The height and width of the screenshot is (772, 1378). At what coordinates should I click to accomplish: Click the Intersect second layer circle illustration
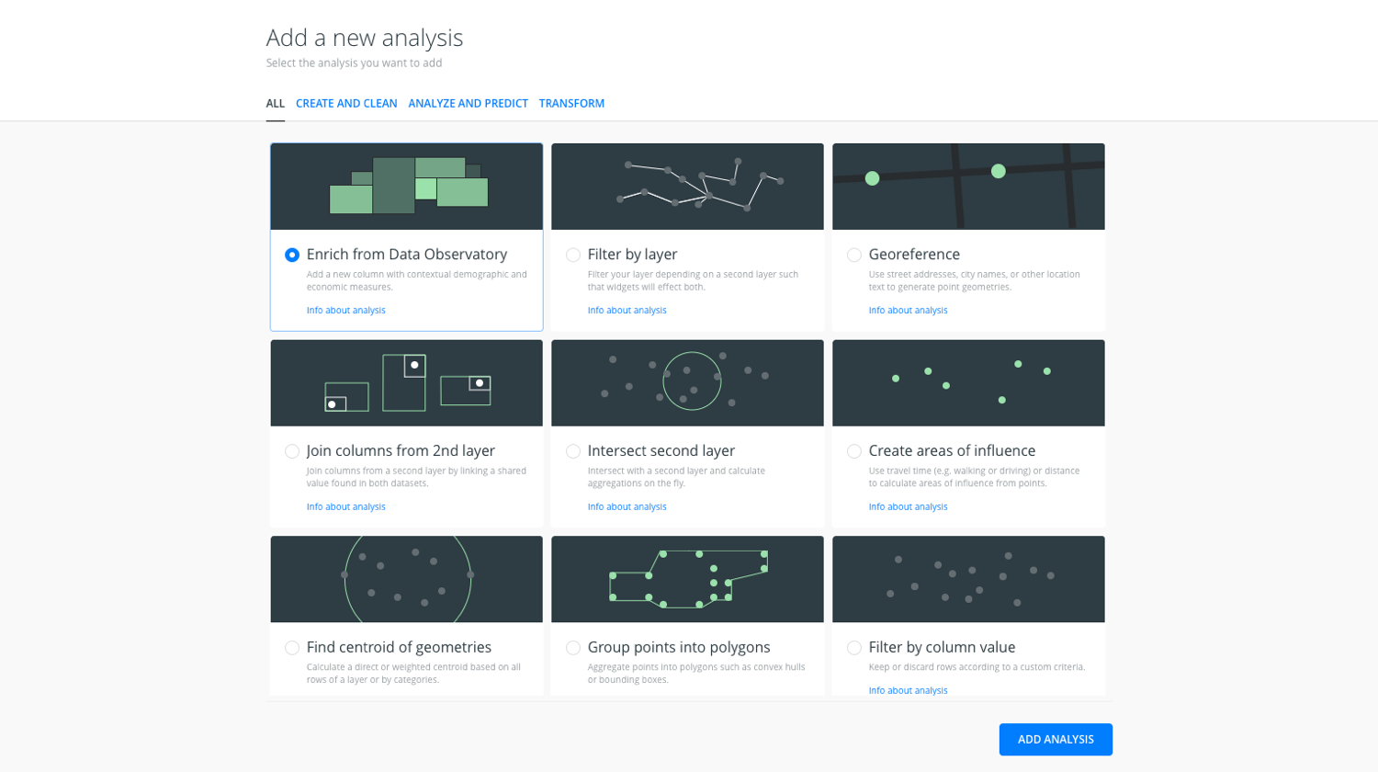pos(687,382)
